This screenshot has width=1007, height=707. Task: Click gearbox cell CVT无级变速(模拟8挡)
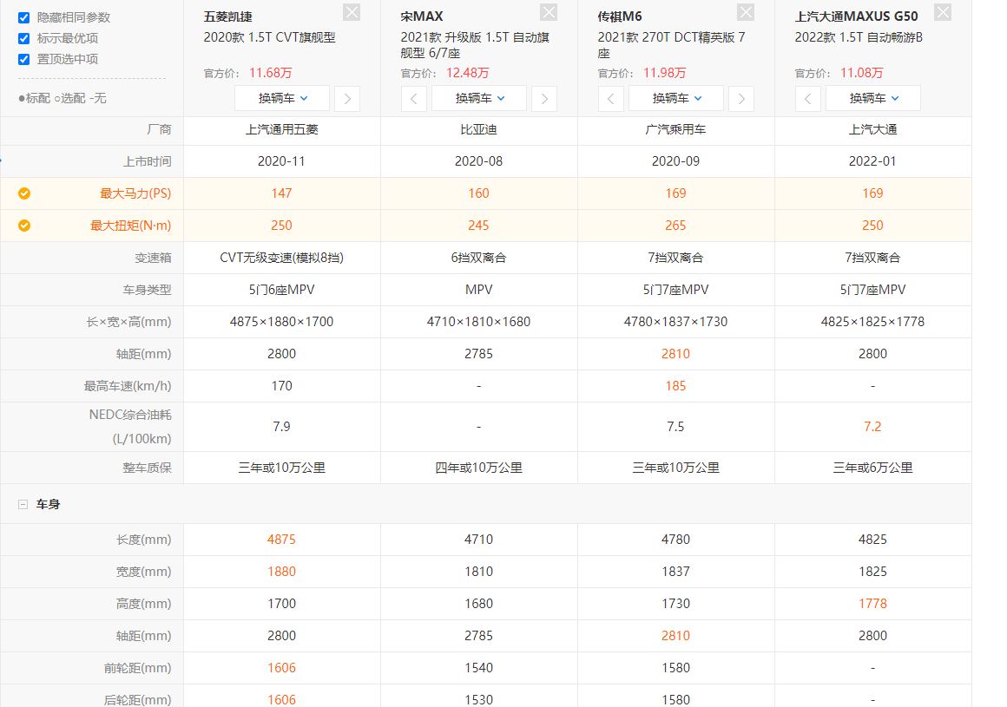click(x=282, y=258)
